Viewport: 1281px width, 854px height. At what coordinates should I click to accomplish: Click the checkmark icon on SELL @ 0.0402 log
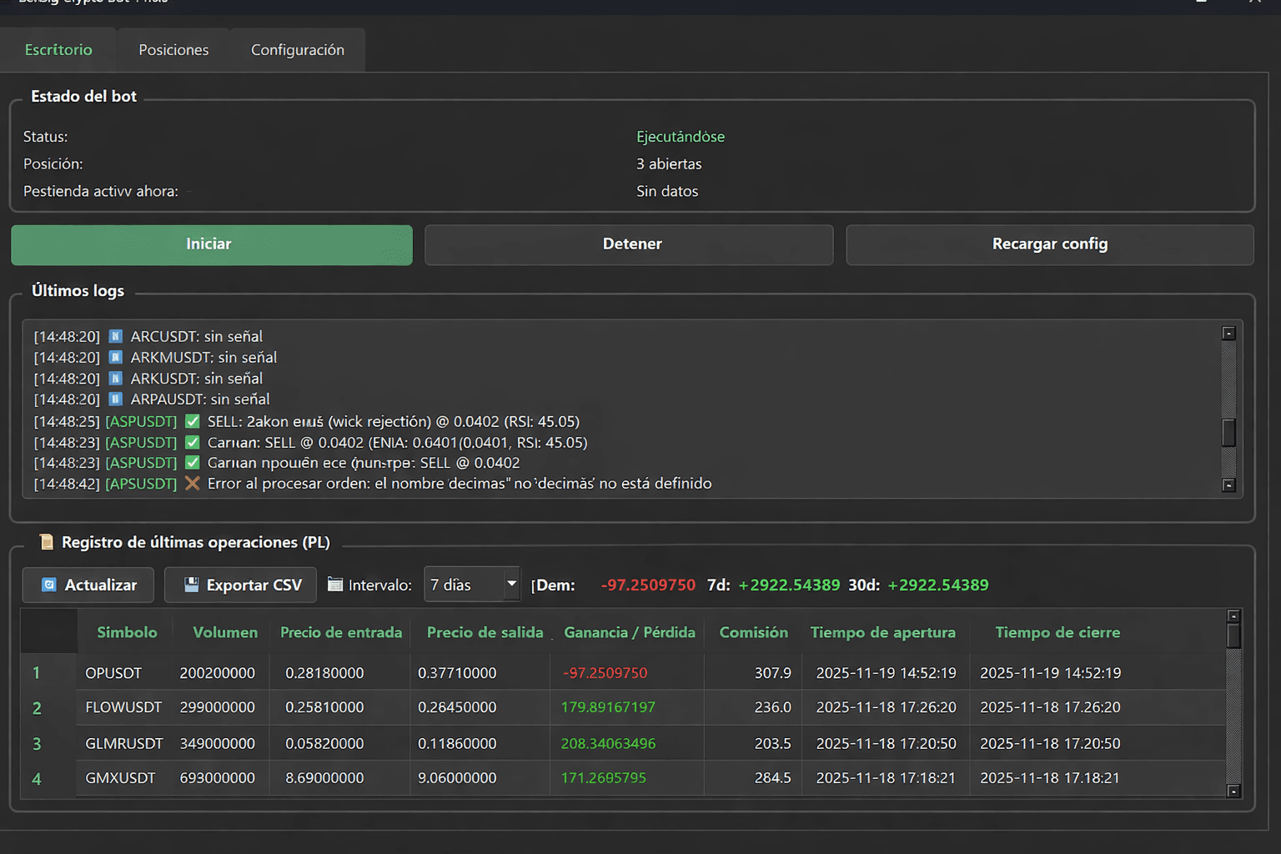coord(192,462)
